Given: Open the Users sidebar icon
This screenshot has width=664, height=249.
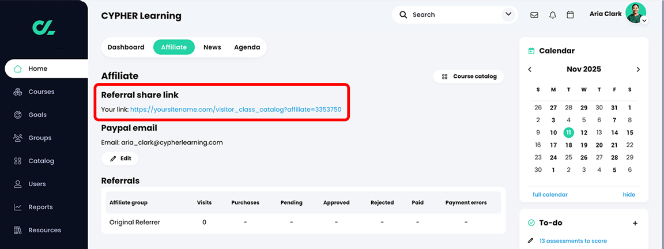Looking at the screenshot, I should click(18, 184).
